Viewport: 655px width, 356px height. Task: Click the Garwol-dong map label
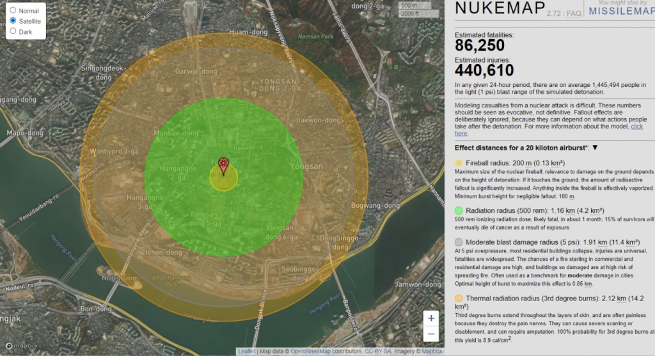pyautogui.click(x=196, y=72)
